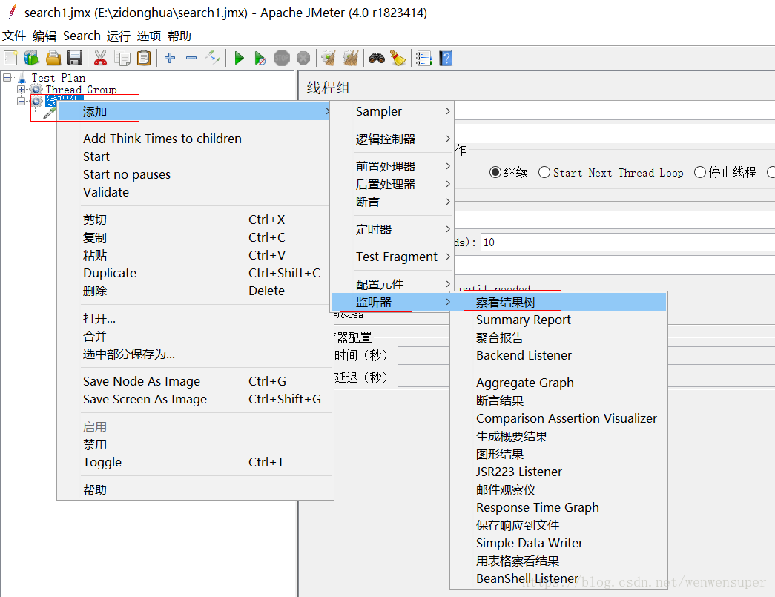Select Start Next Thread Loop radio button

pos(544,173)
